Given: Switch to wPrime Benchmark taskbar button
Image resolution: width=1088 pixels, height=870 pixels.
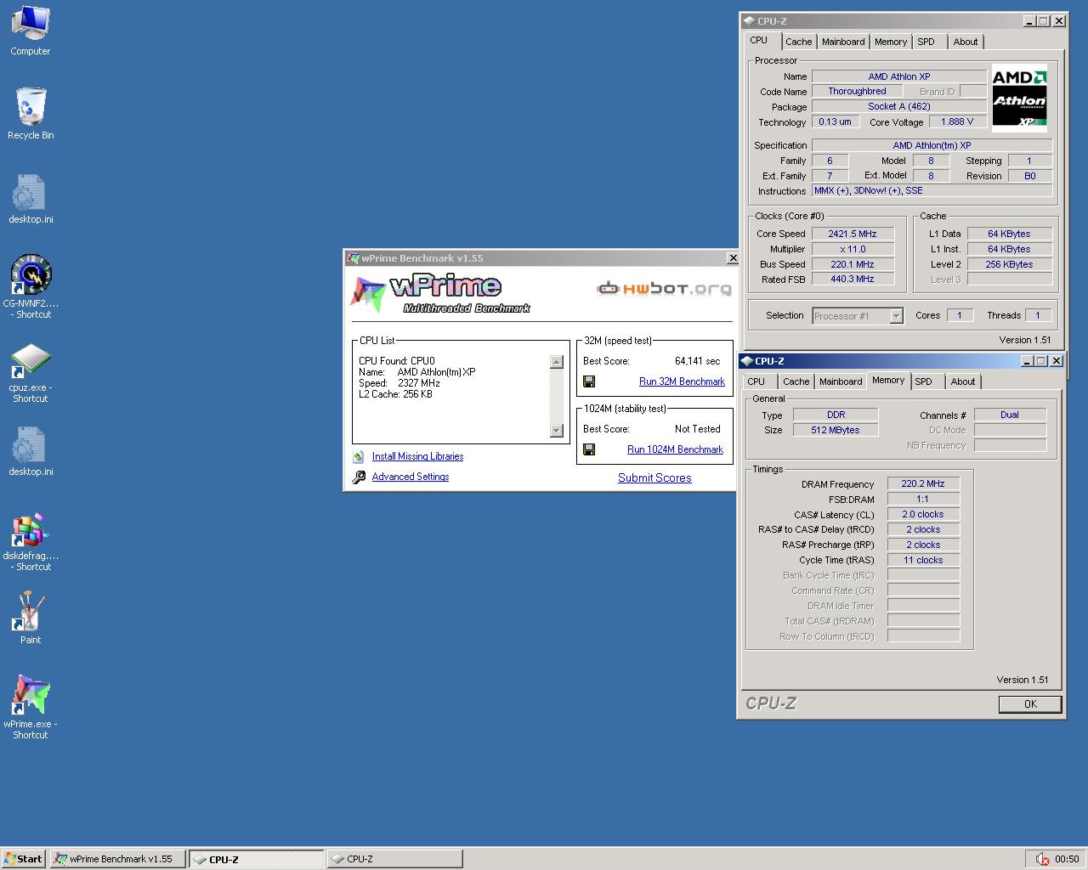Looking at the screenshot, I should point(117,859).
